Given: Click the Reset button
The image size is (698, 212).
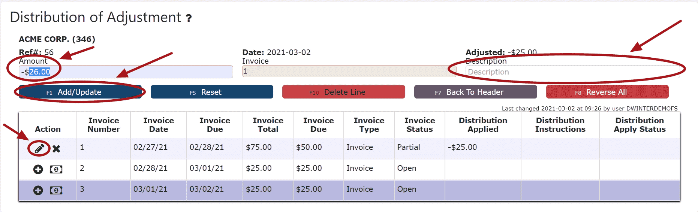Looking at the screenshot, I should click(212, 92).
